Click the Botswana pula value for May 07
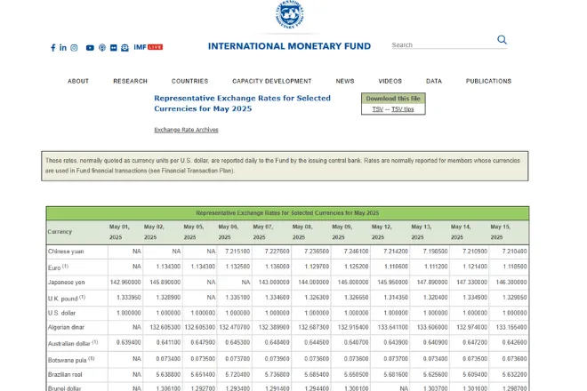The height and width of the screenshot is (391, 587). (x=277, y=359)
